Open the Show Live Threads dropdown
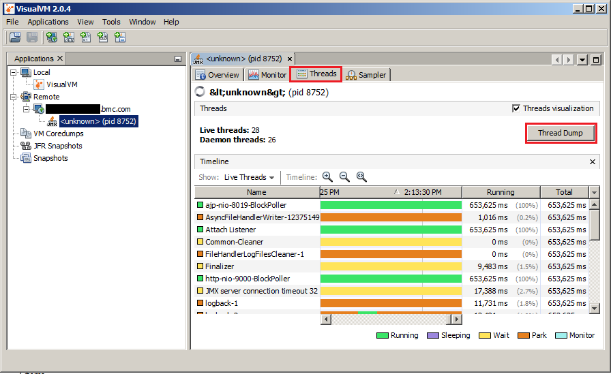Viewport: 611px width, 374px height. click(x=250, y=177)
